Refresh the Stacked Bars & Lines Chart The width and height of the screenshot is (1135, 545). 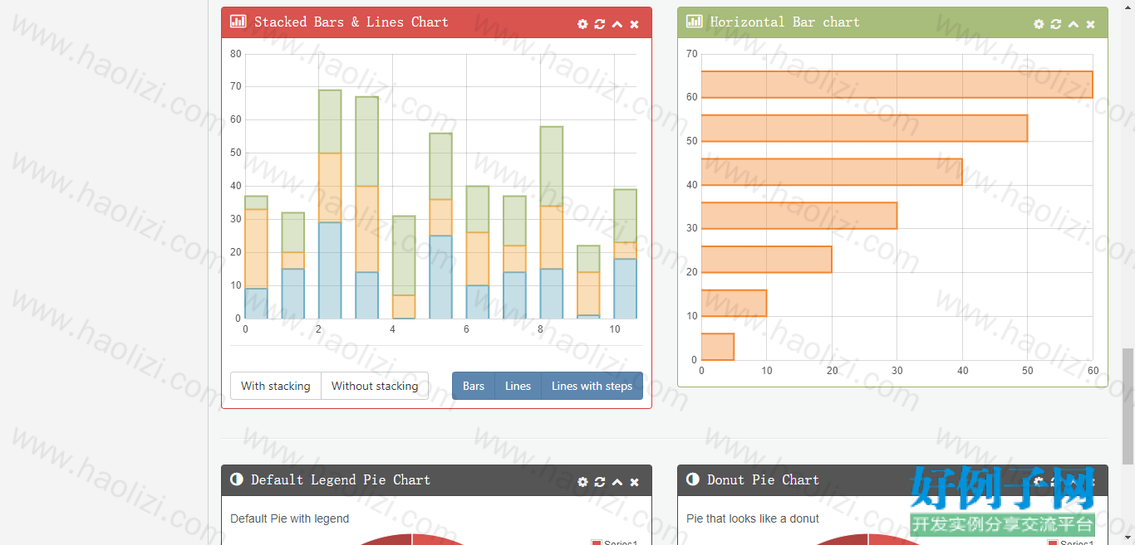point(600,24)
